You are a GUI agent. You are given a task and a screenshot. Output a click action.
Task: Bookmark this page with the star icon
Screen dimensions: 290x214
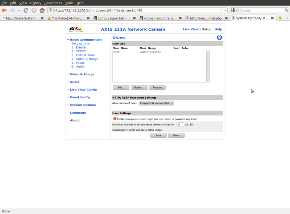coord(221,10)
